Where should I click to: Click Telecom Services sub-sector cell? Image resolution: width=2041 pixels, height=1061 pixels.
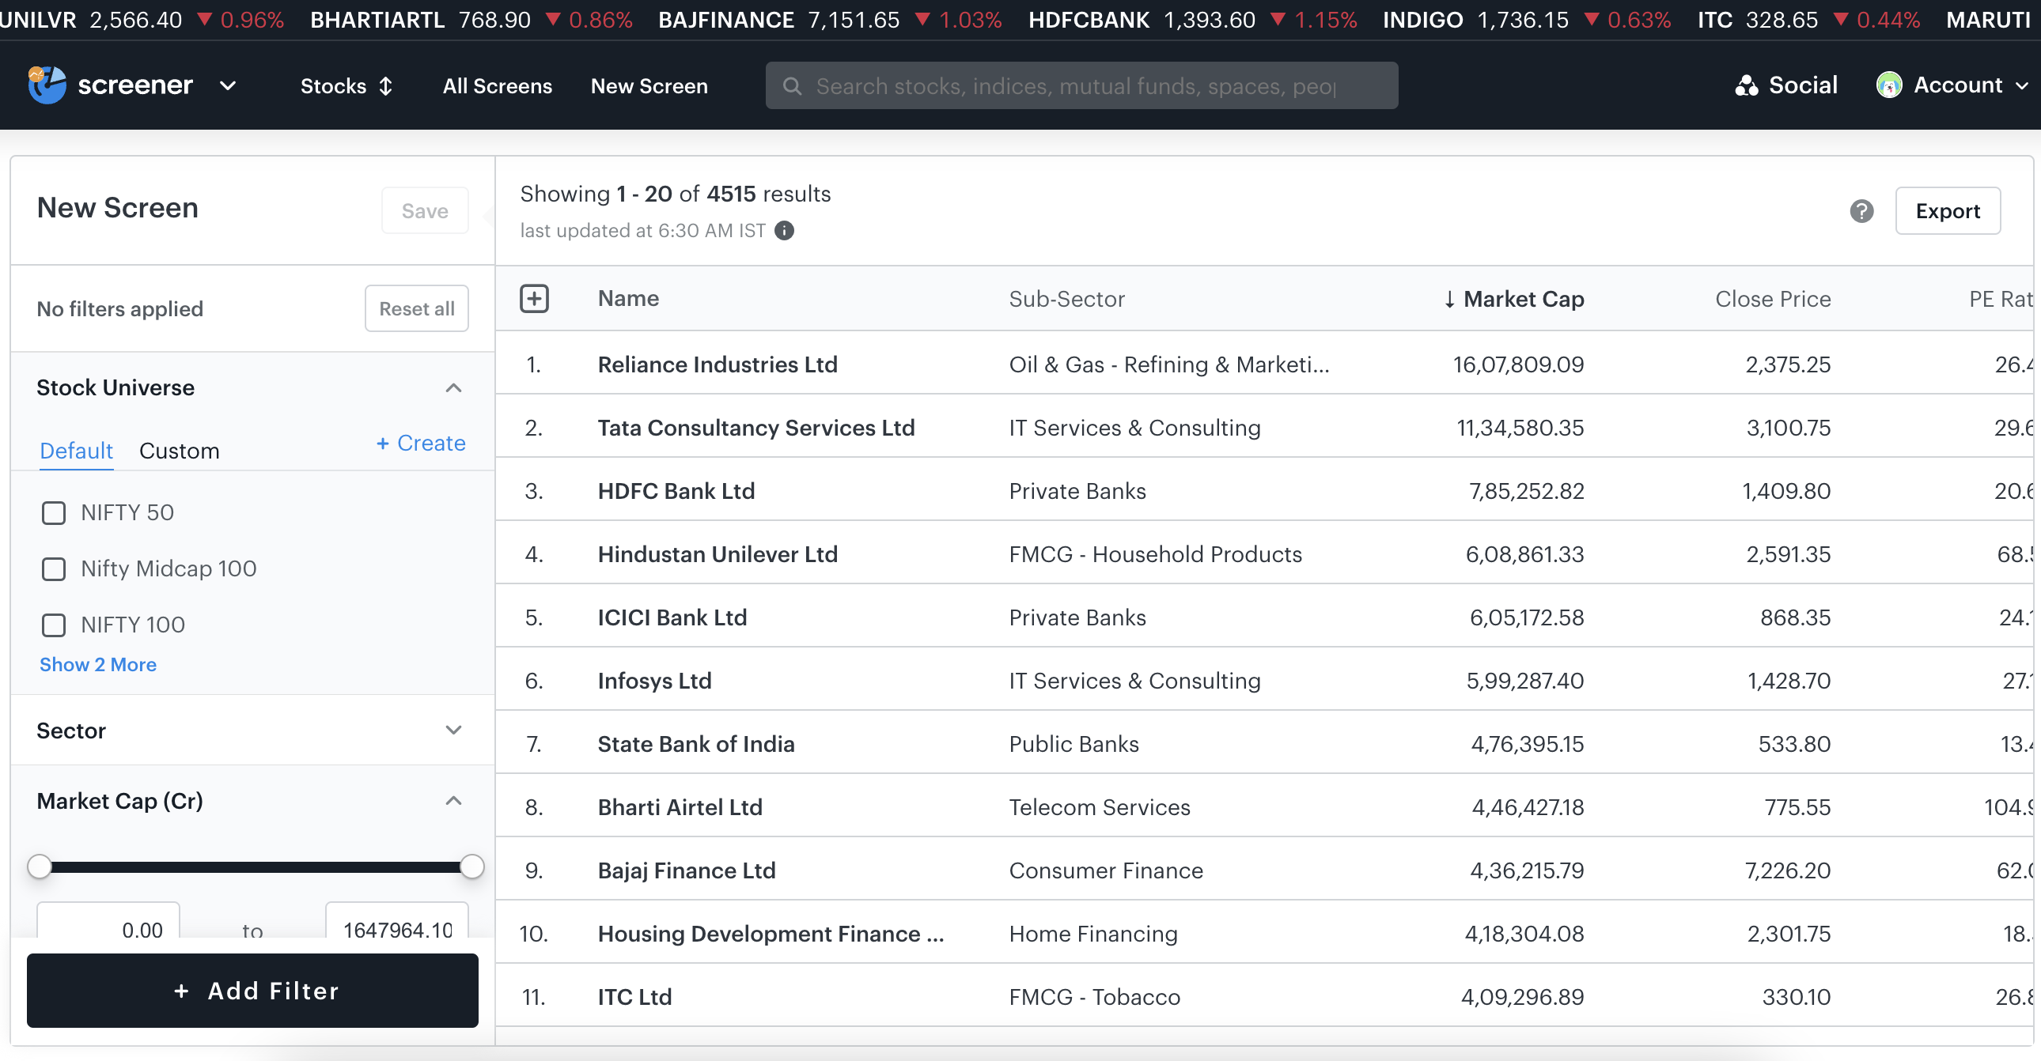(1099, 808)
